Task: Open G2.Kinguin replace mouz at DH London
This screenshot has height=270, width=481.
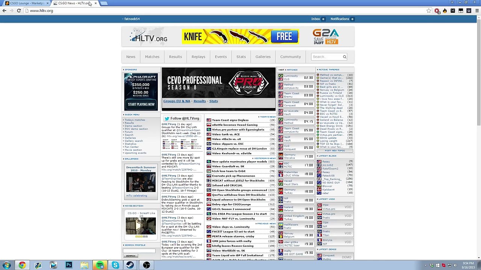Action: point(239,149)
